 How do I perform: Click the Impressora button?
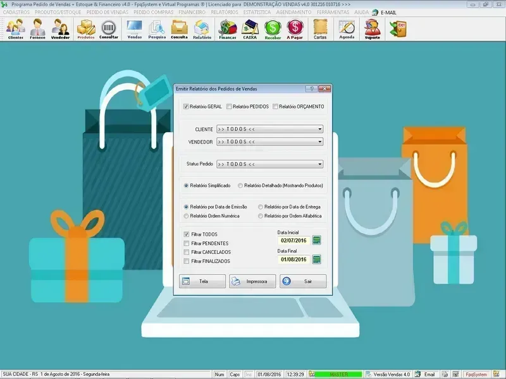click(x=252, y=282)
